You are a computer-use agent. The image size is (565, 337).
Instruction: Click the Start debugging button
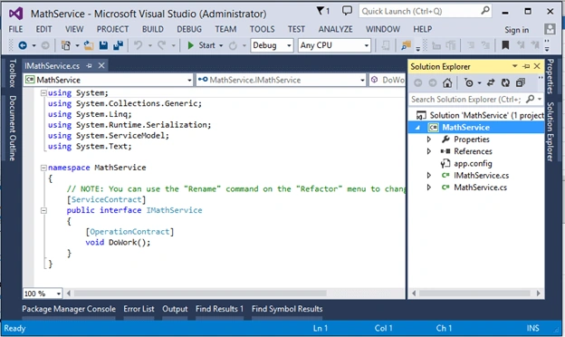point(201,45)
